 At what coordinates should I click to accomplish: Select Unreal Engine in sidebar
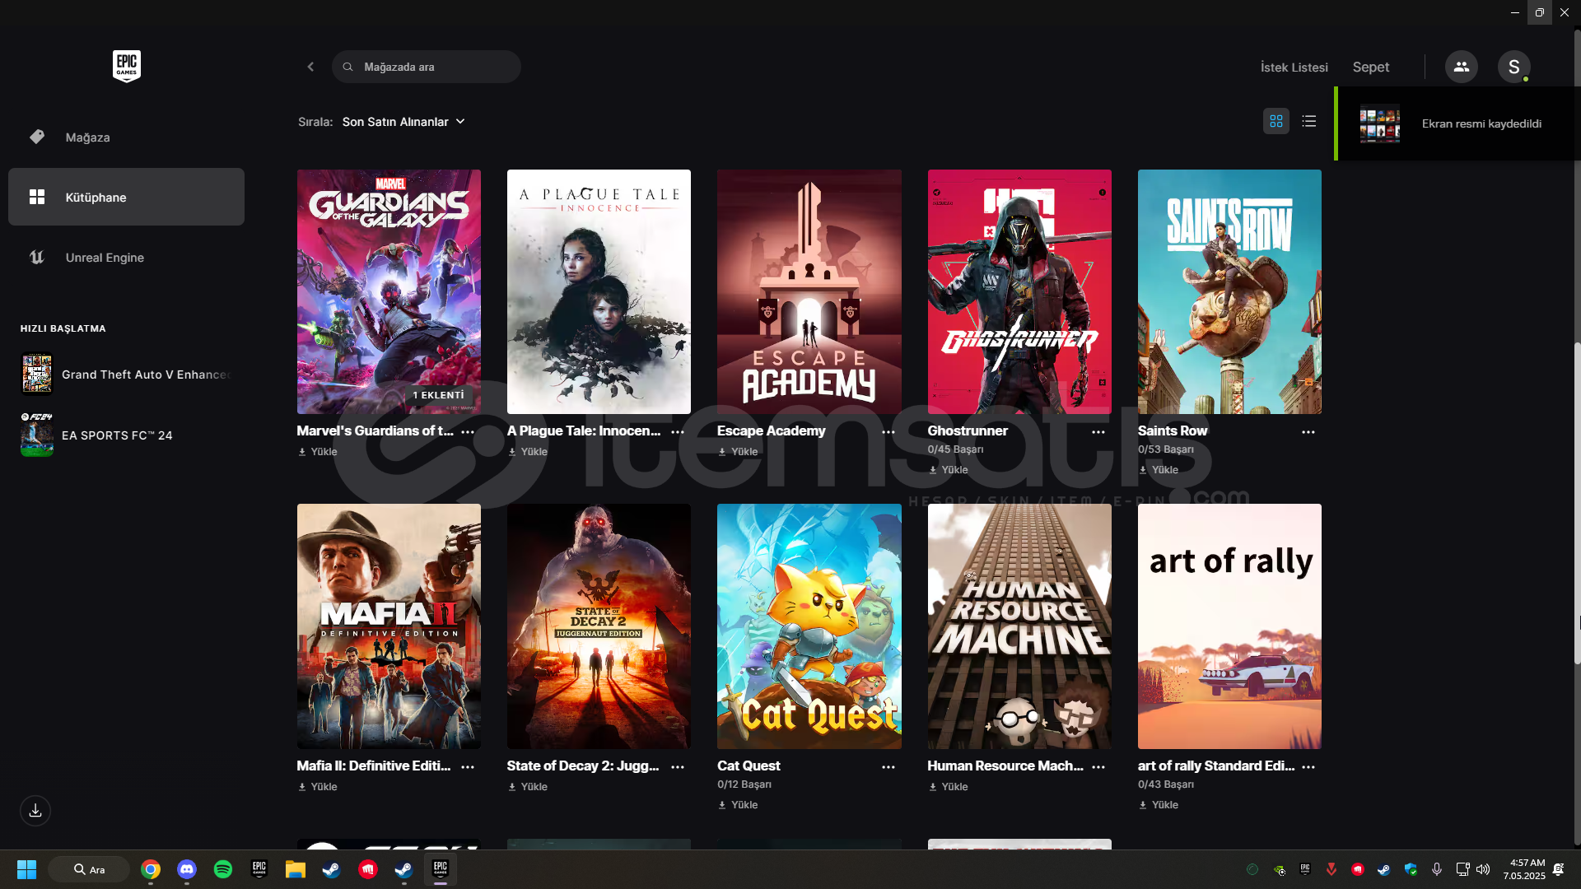(x=105, y=258)
